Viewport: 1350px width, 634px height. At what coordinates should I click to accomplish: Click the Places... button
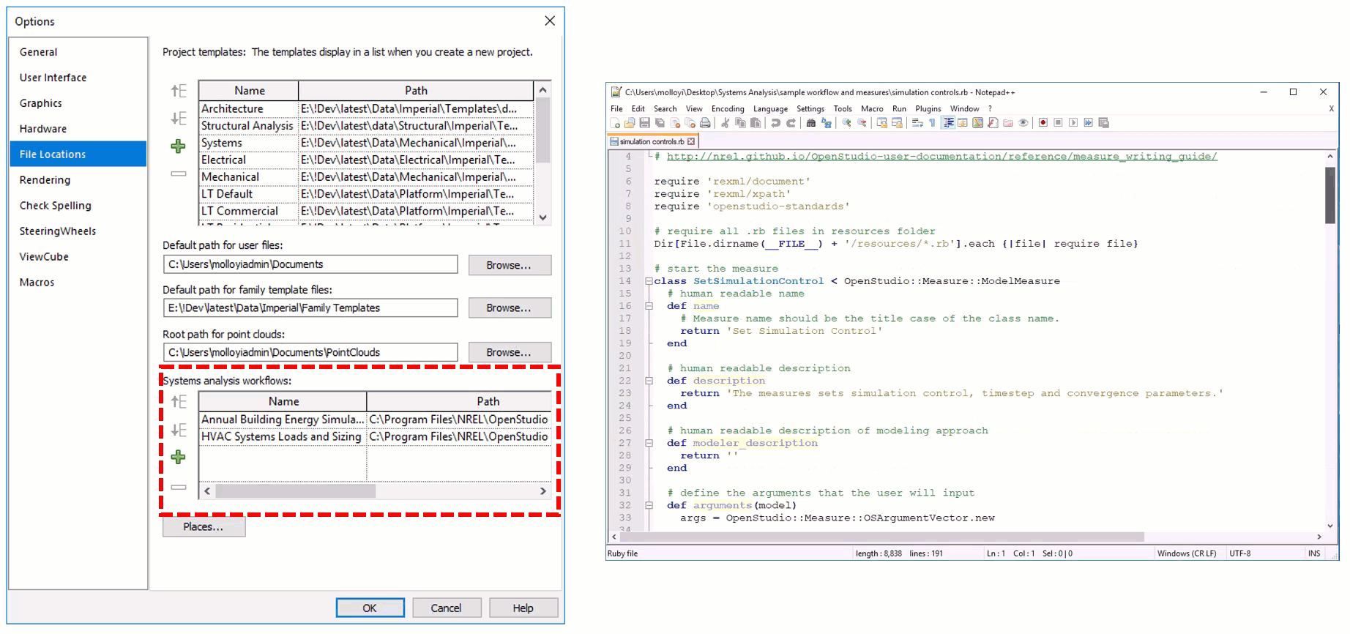click(x=204, y=526)
